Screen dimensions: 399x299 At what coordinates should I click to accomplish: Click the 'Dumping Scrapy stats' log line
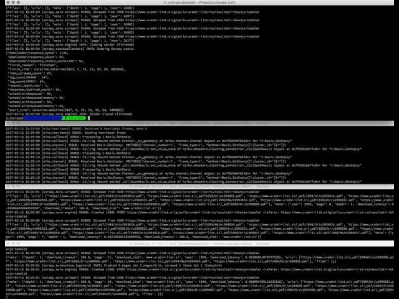coord(70,49)
